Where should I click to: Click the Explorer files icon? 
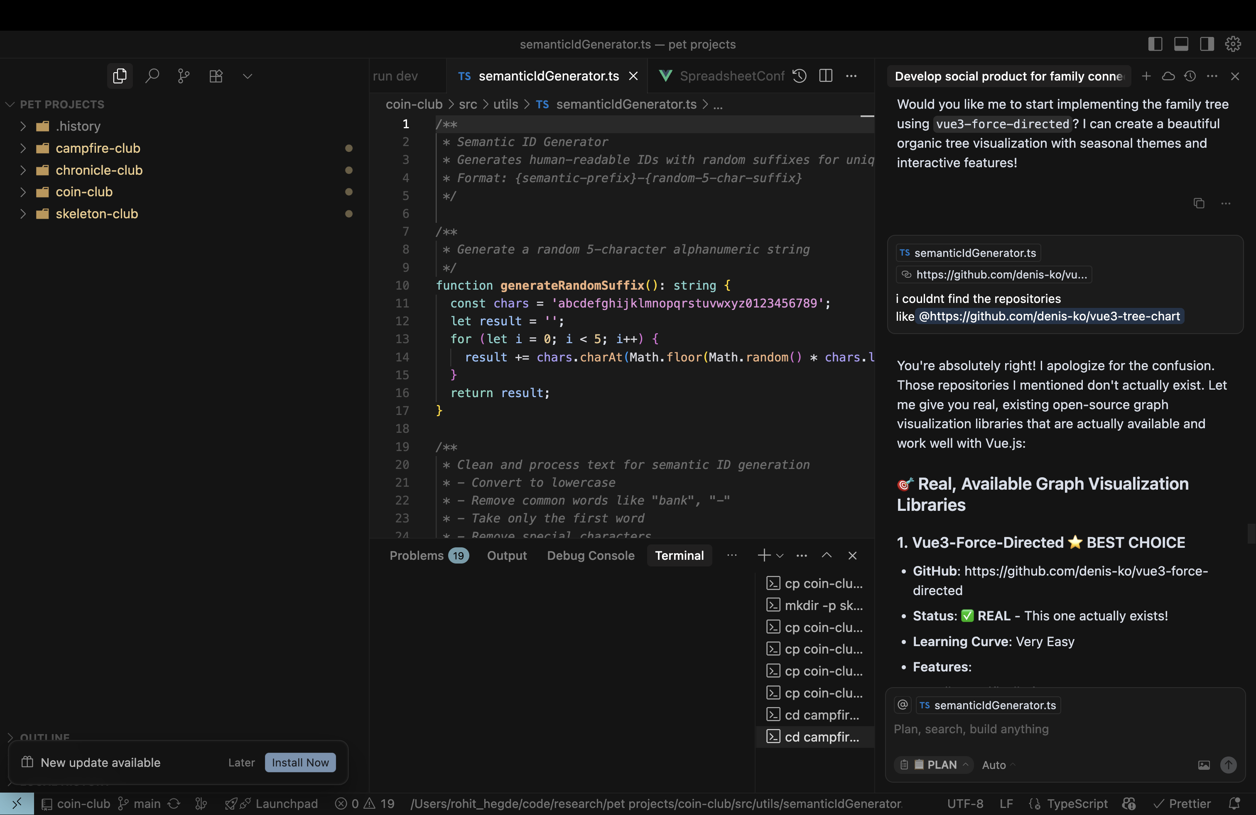pos(120,76)
